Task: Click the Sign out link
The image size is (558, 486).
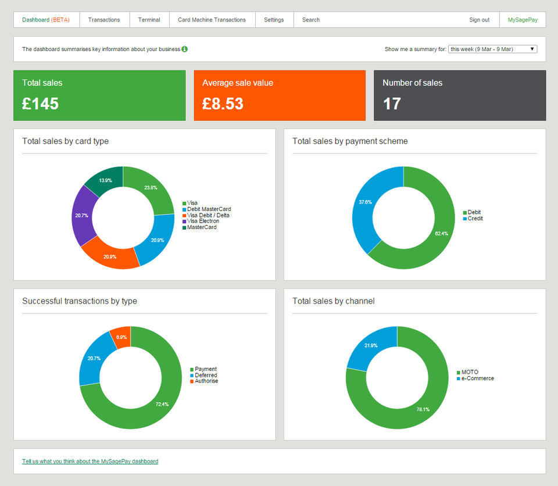Action: click(479, 20)
